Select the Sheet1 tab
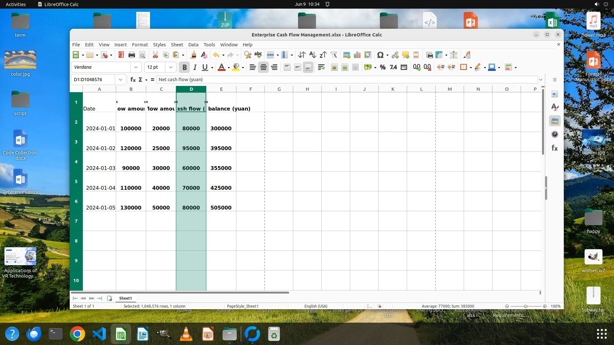This screenshot has width=614, height=345. click(x=125, y=298)
